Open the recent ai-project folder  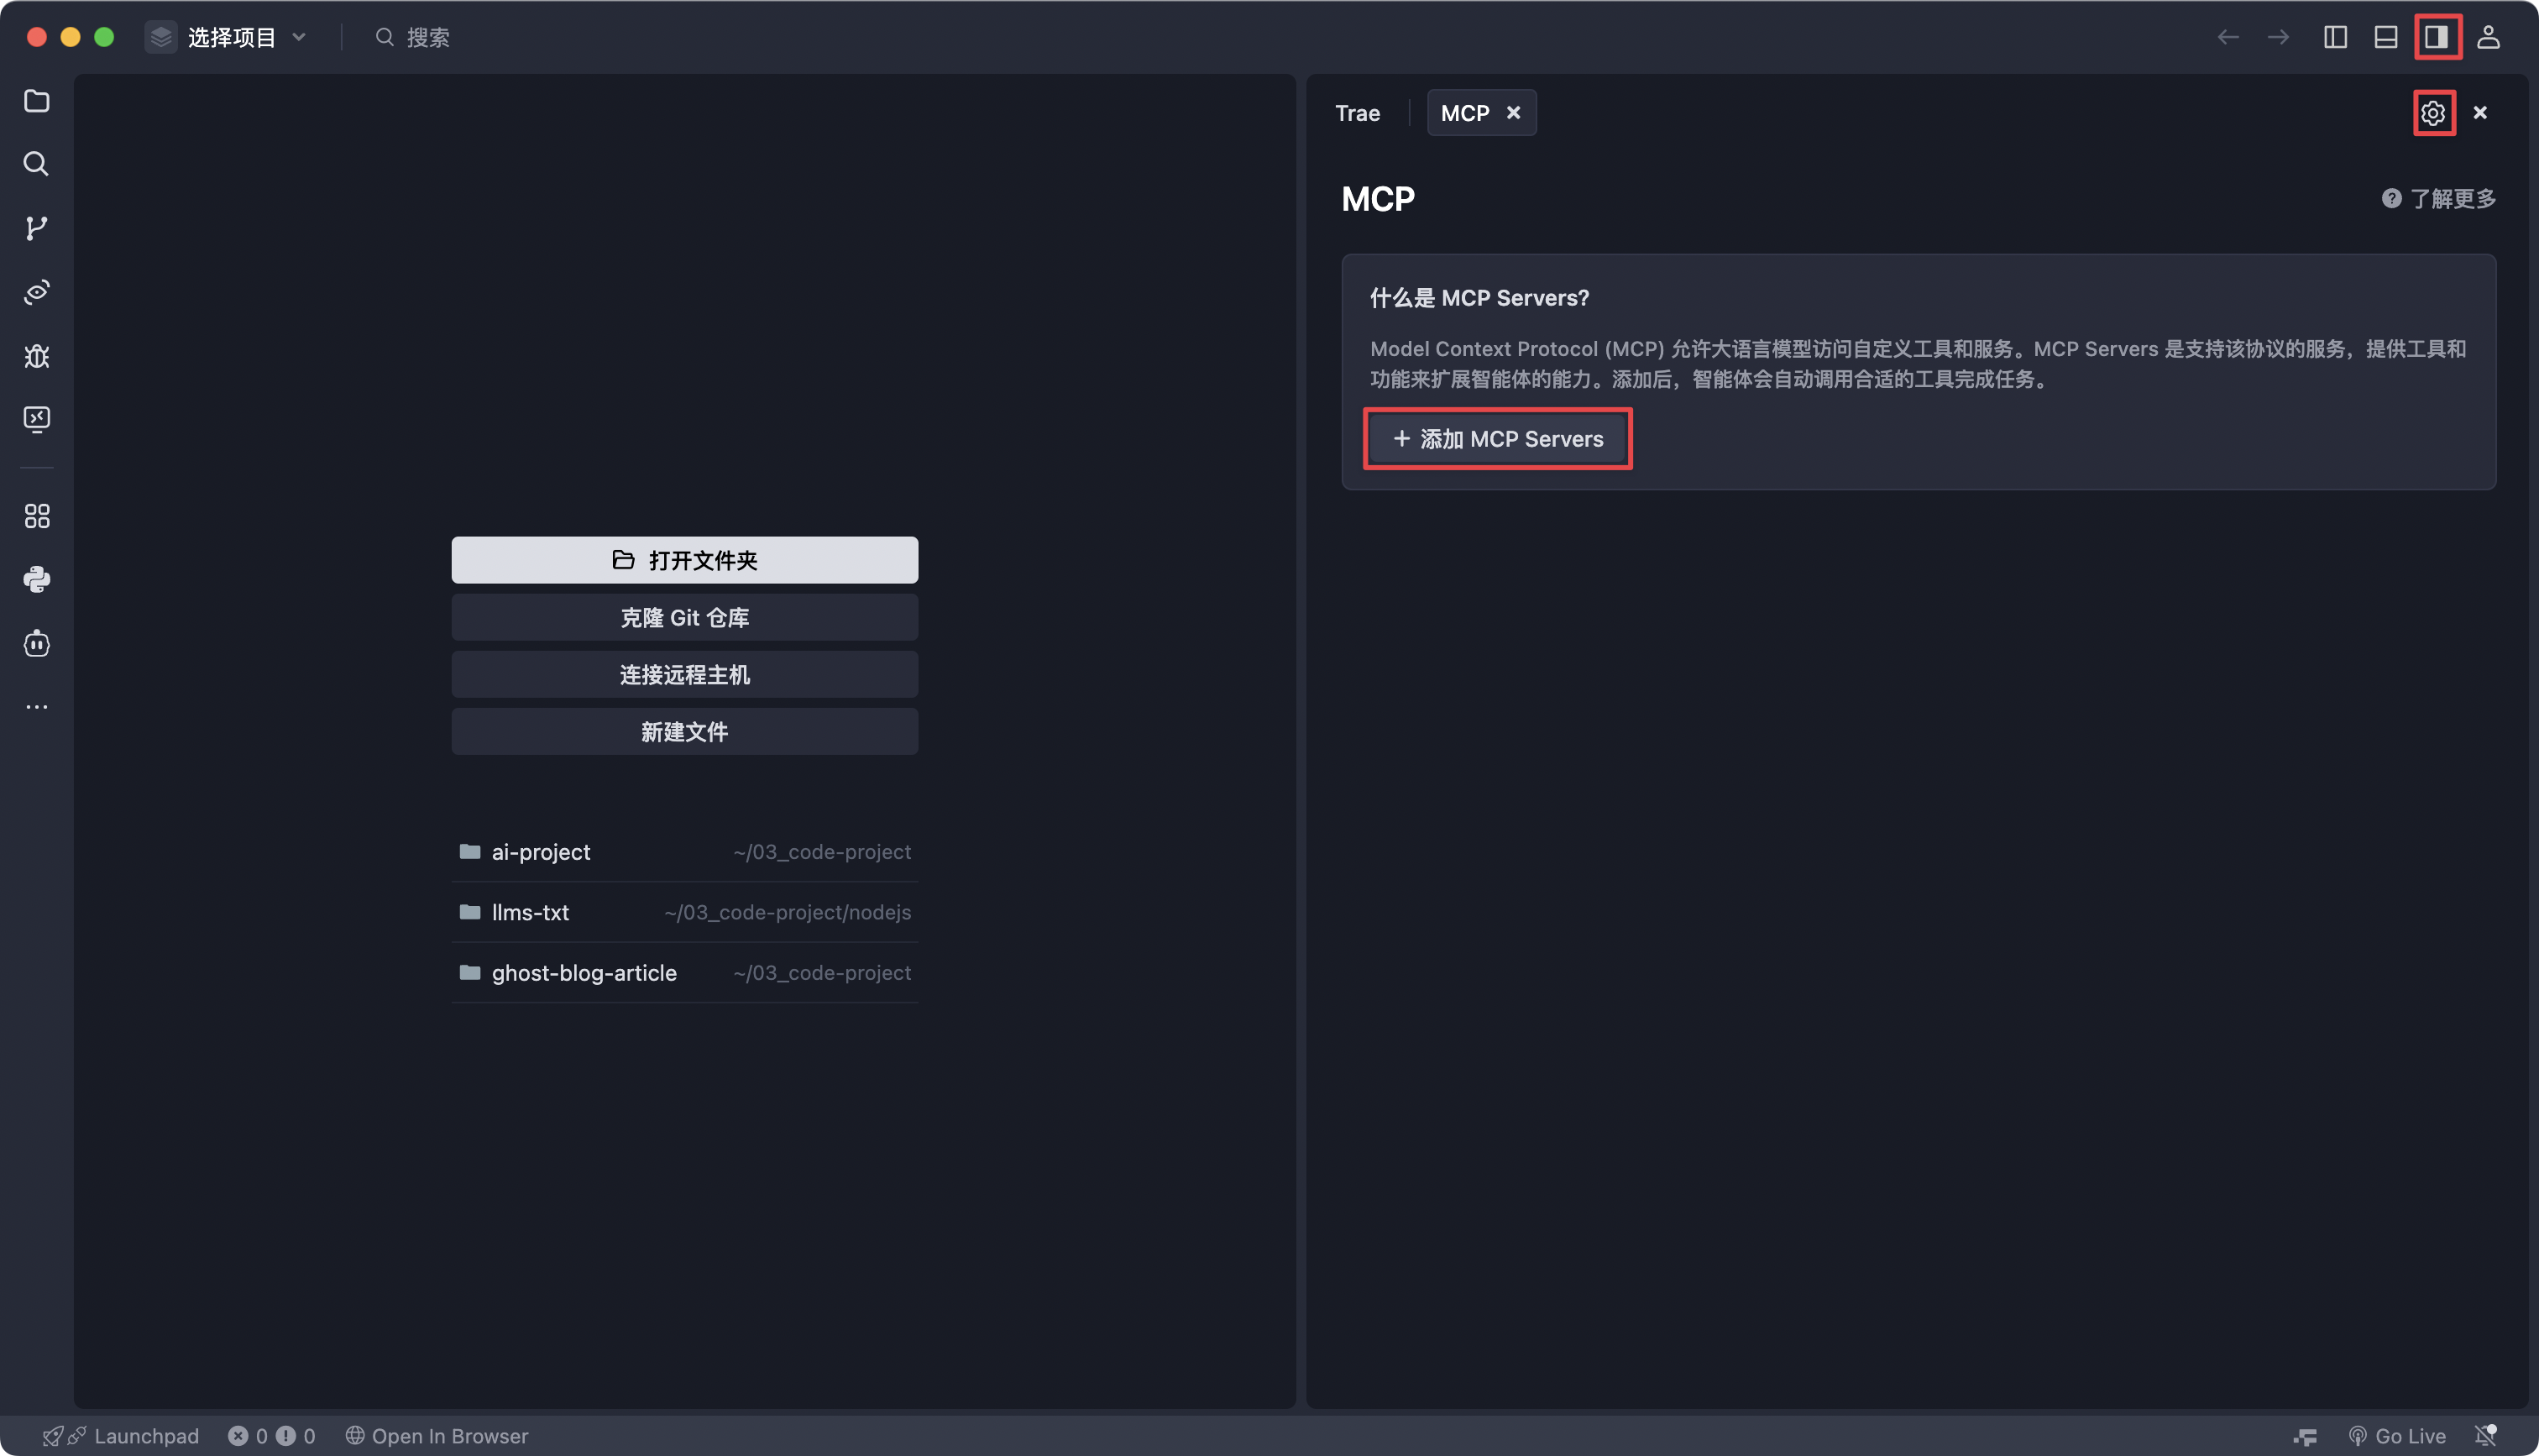541,852
